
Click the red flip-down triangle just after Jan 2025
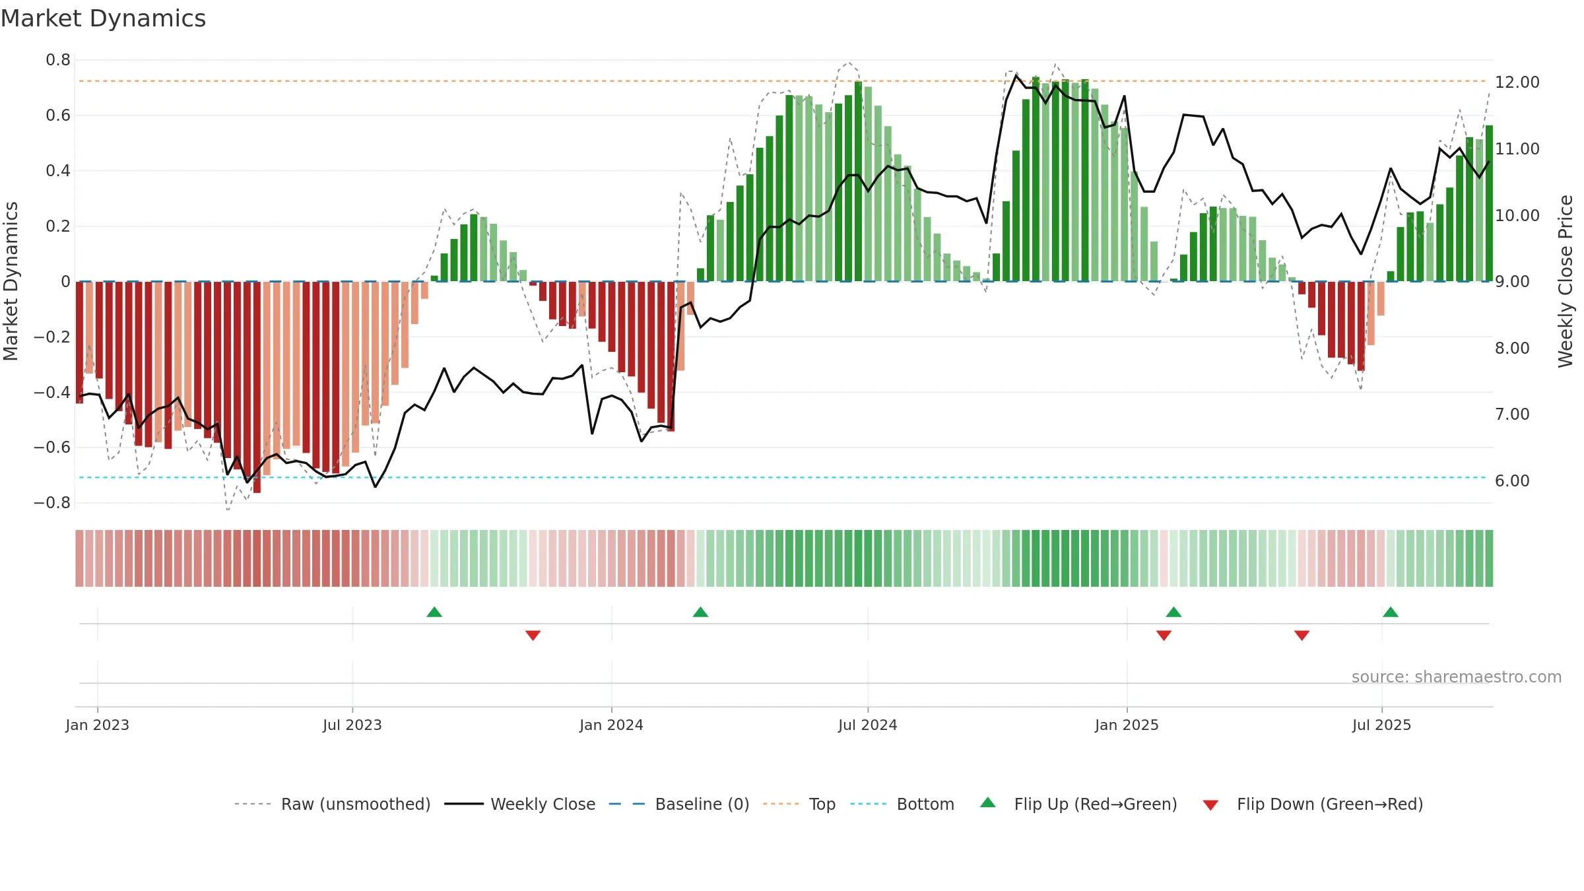(x=1164, y=635)
